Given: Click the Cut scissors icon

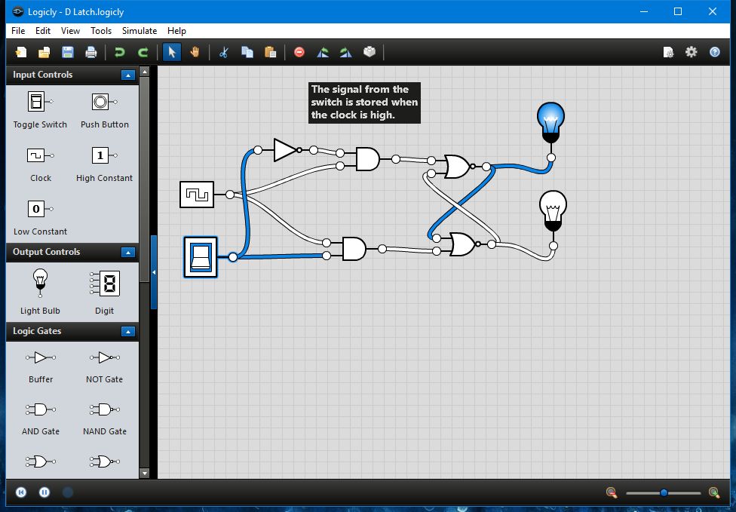Looking at the screenshot, I should click(x=224, y=51).
